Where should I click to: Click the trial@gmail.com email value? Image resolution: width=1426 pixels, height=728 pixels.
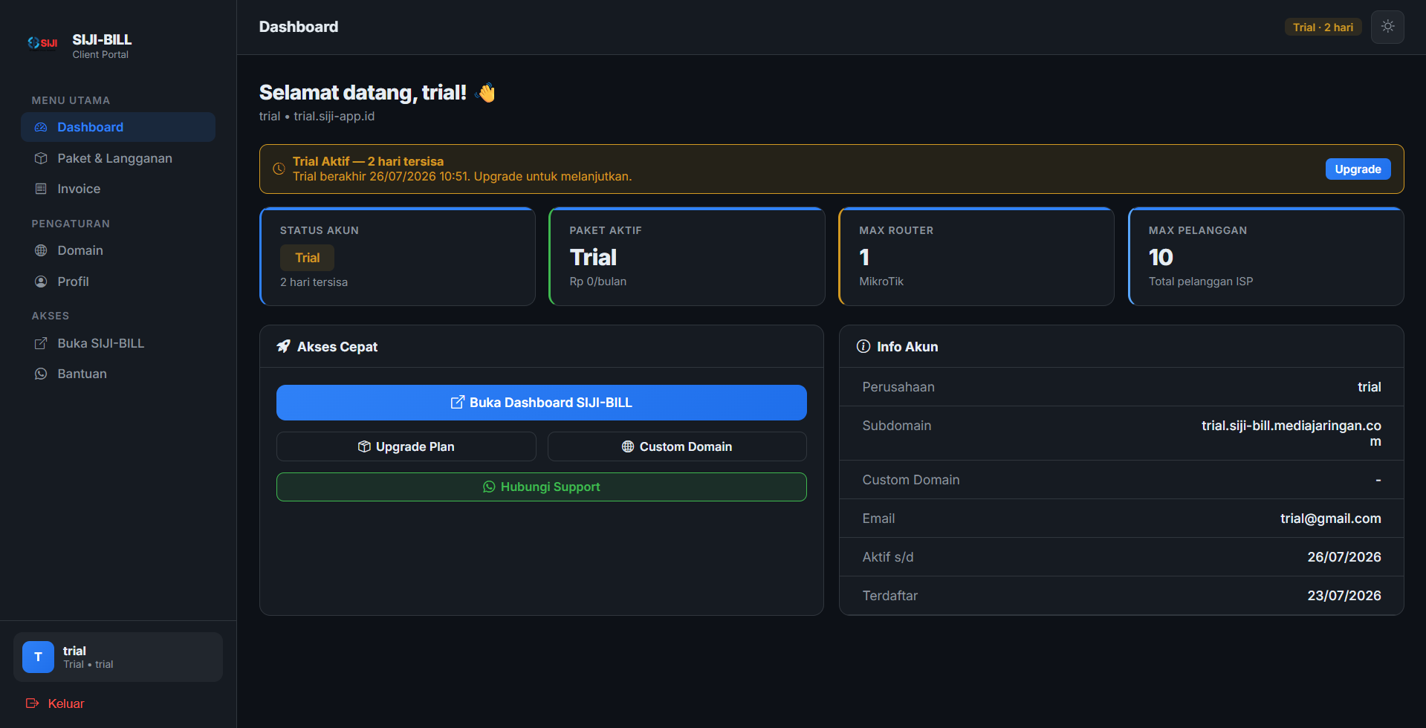click(1330, 519)
